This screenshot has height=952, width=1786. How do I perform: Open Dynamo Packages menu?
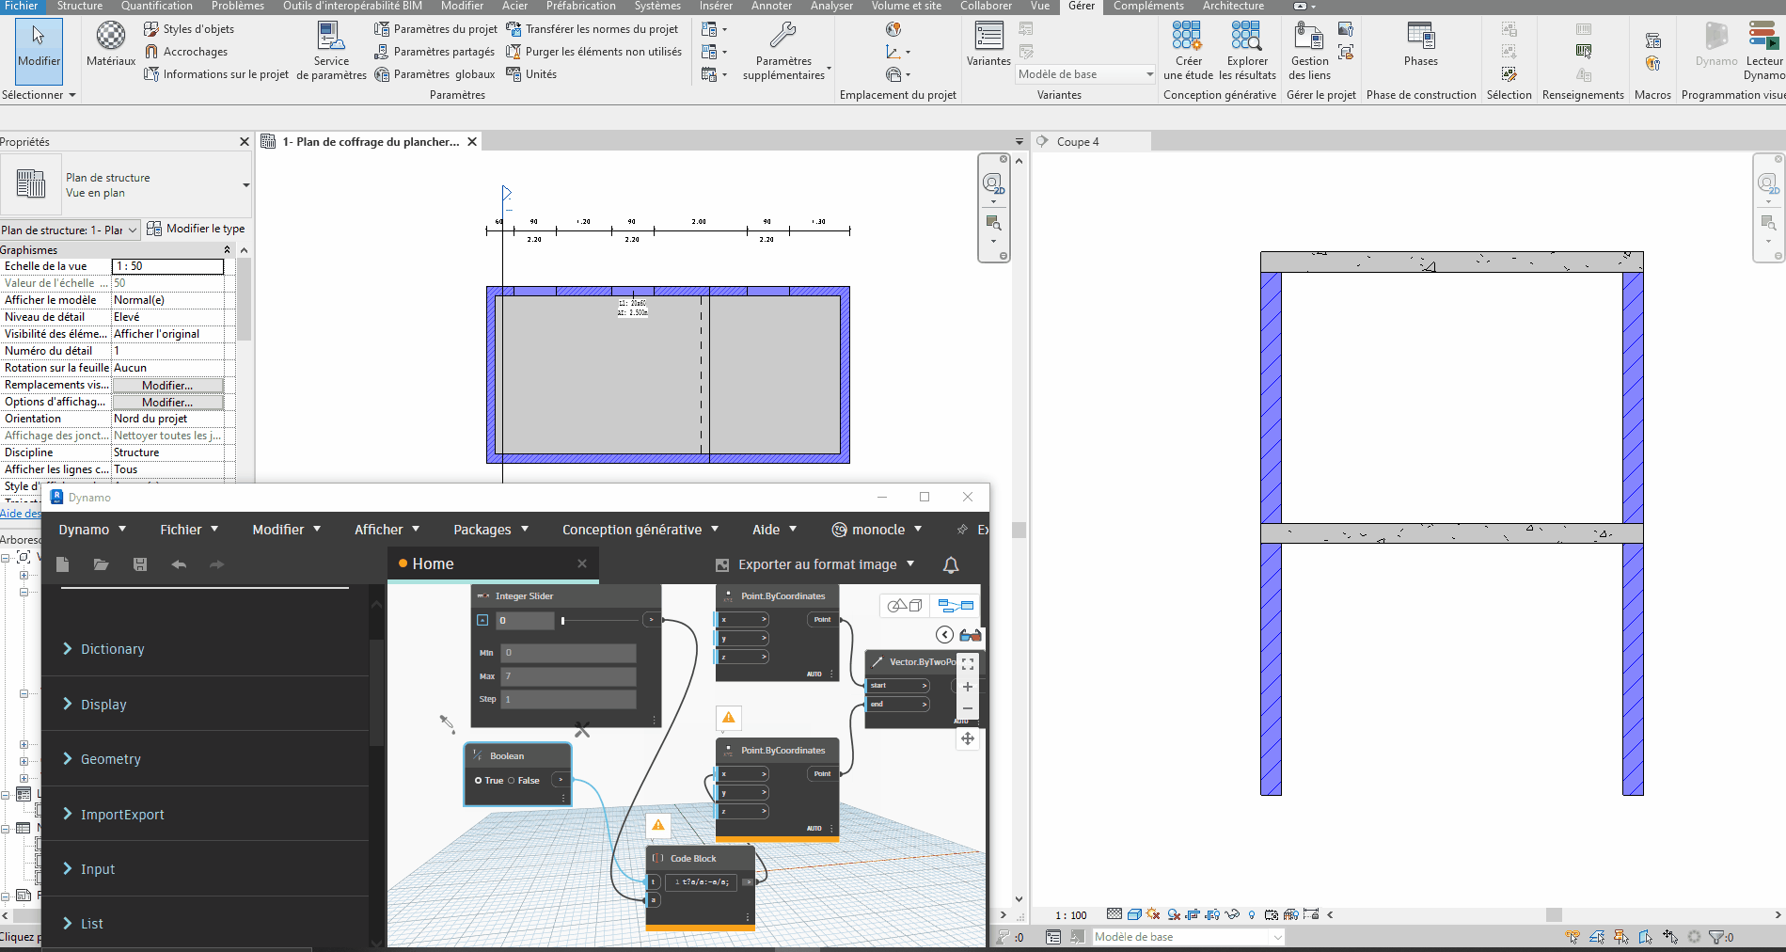(491, 530)
